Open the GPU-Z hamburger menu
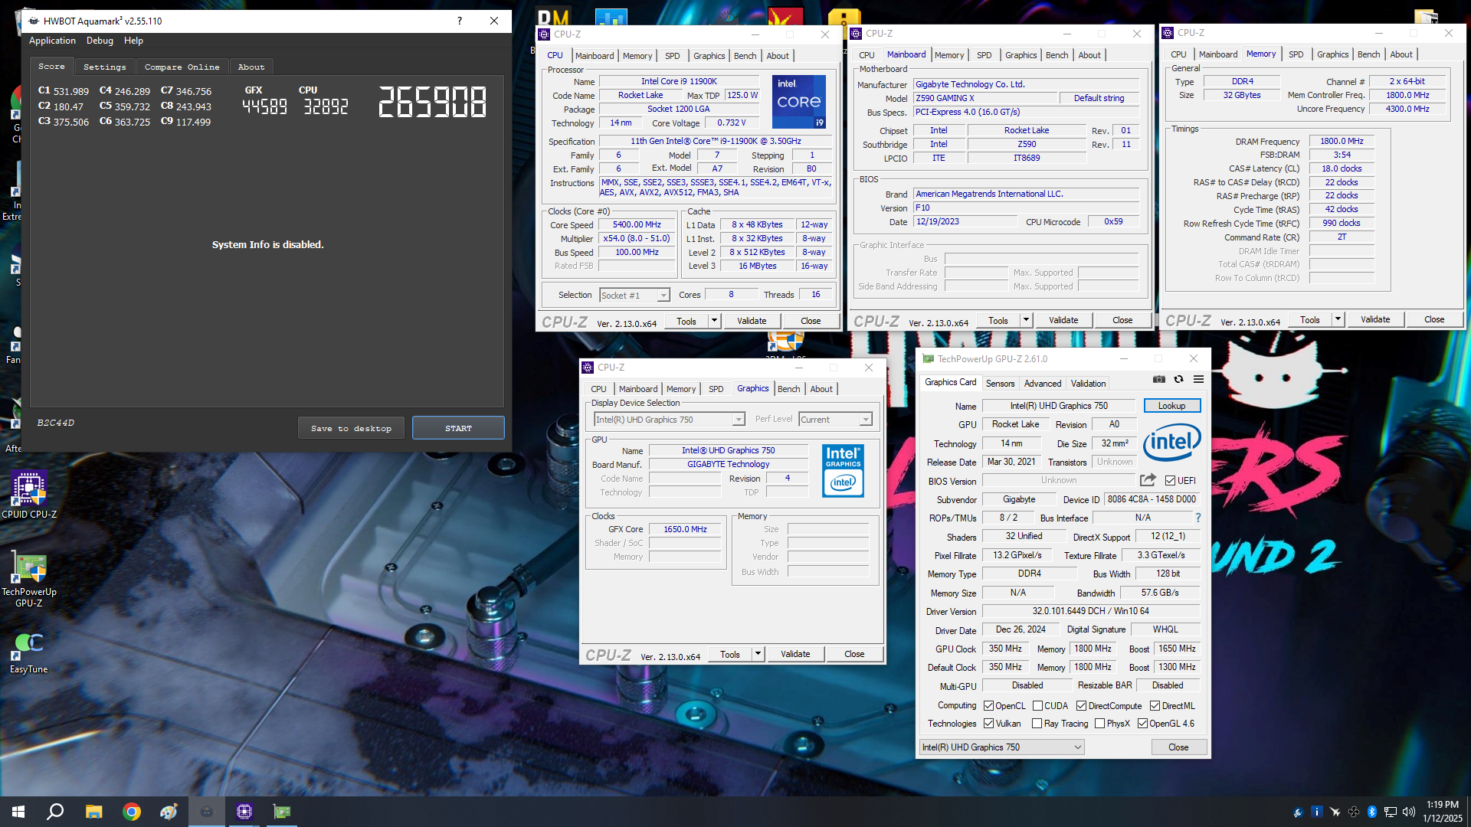Viewport: 1471px width, 827px height. pos(1198,379)
